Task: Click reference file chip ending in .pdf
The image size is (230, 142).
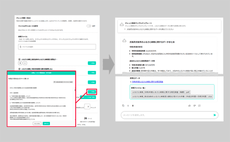Action: (x=161, y=92)
